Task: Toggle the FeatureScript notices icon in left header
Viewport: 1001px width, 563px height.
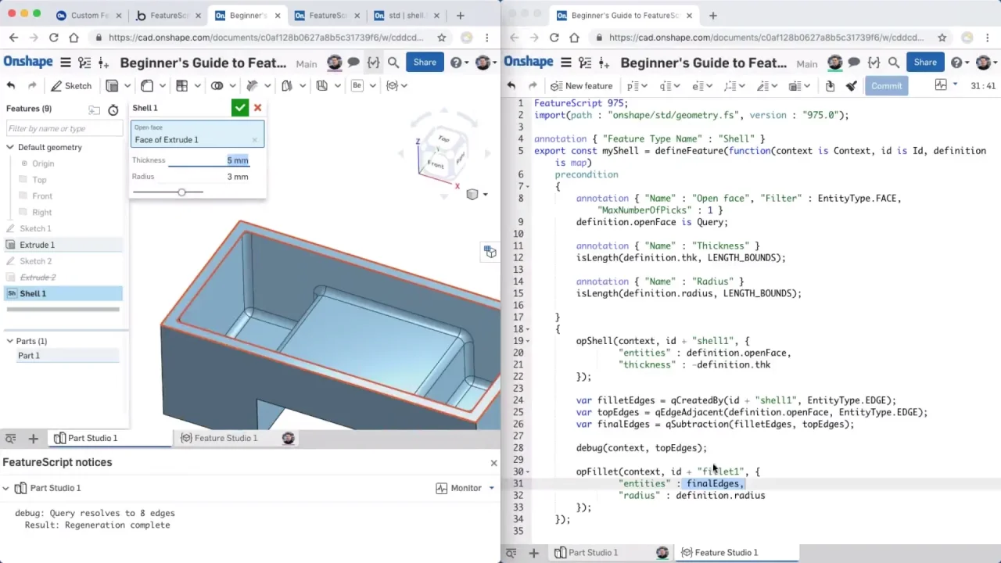Action: pos(373,63)
